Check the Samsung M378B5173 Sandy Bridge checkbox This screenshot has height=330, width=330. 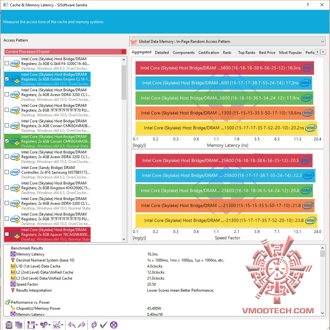click(x=7, y=172)
